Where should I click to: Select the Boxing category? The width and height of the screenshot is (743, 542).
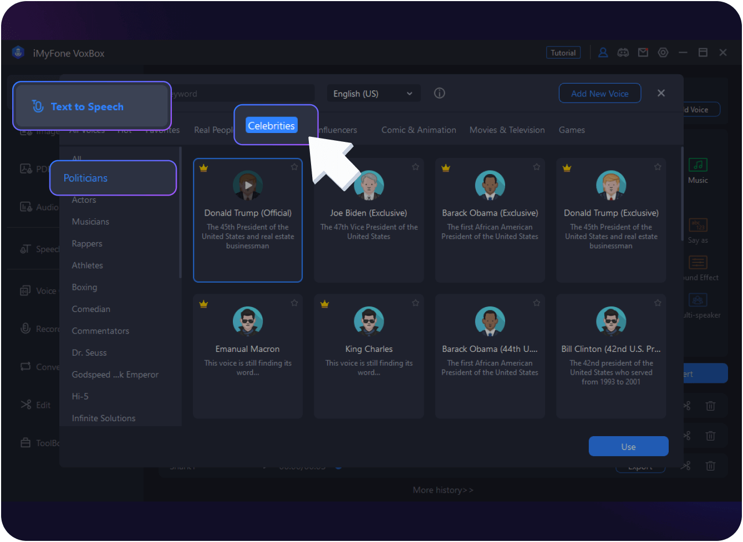click(84, 287)
